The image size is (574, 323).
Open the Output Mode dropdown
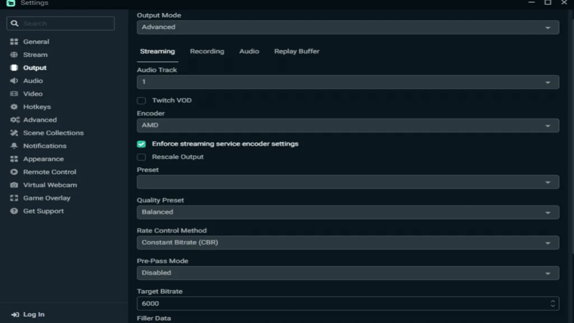coord(348,27)
